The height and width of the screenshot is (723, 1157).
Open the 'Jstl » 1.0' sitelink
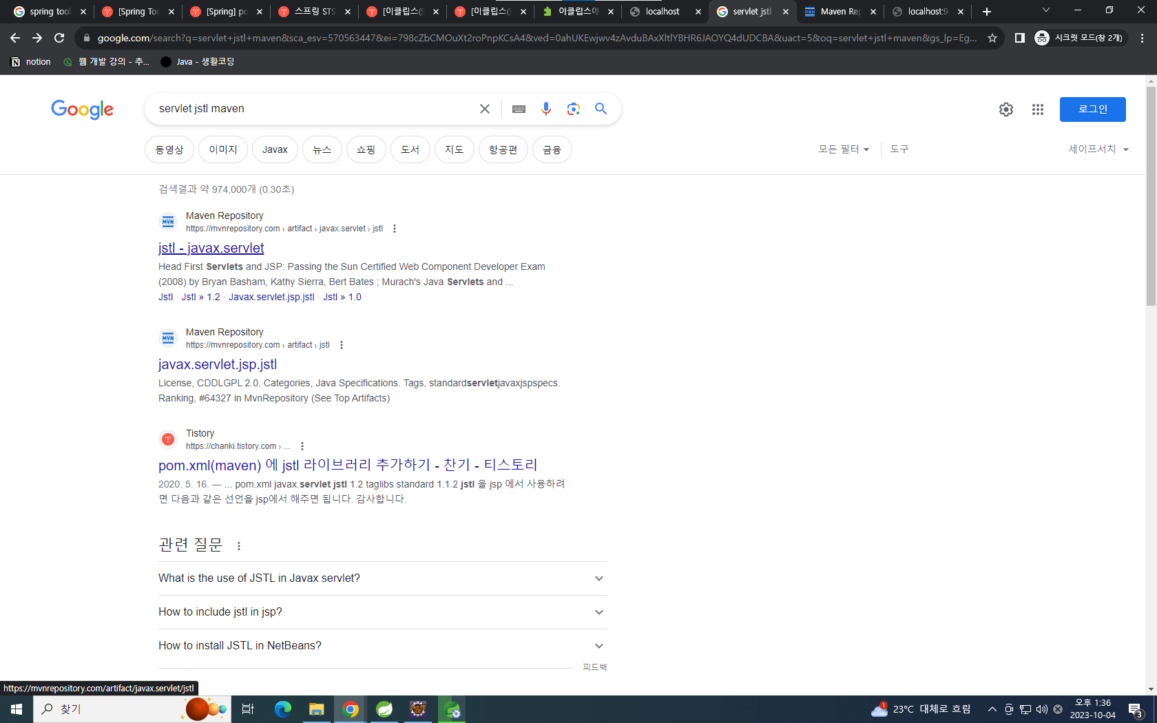342,297
